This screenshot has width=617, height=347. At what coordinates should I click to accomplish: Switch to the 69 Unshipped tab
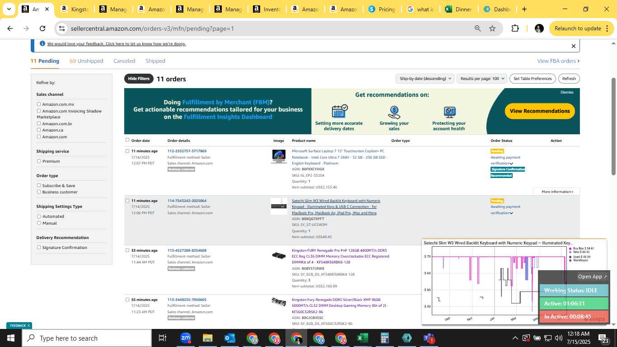click(x=86, y=61)
